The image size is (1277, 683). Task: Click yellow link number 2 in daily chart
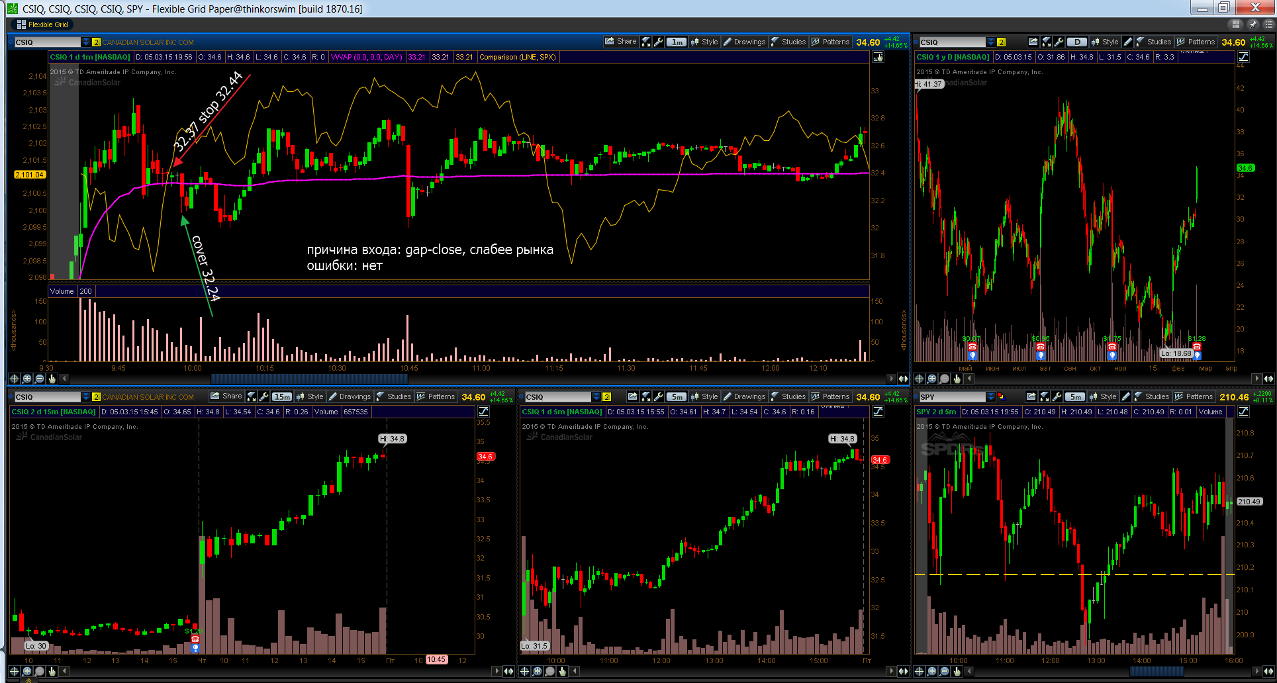[x=1001, y=42]
